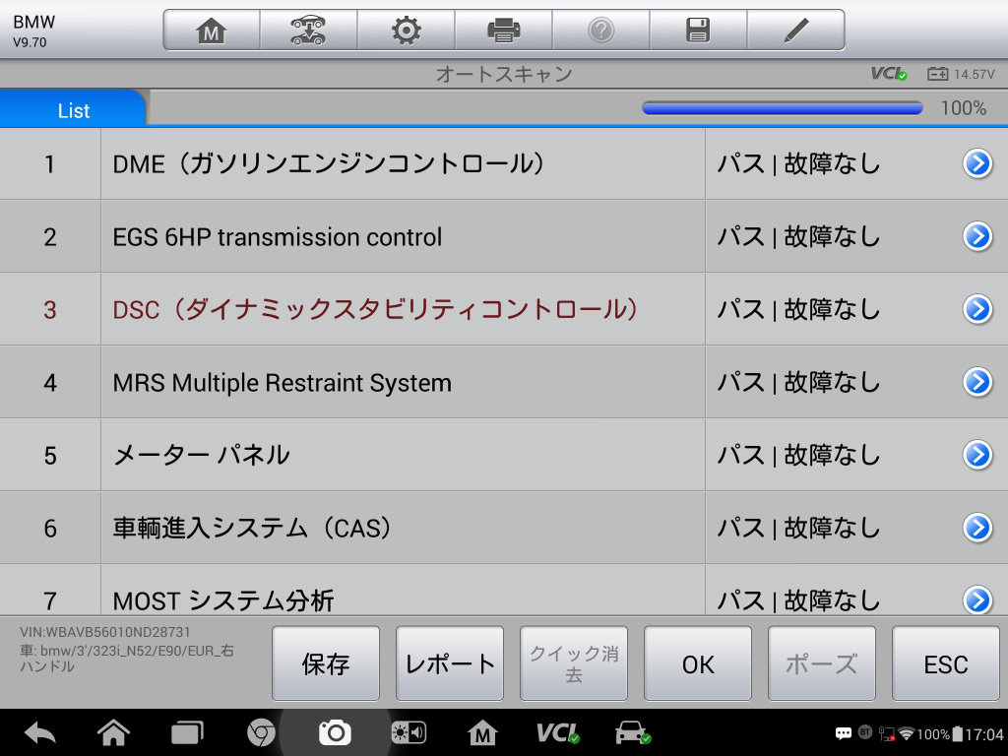1008x756 pixels.
Task: Click the OK button
Action: click(698, 663)
